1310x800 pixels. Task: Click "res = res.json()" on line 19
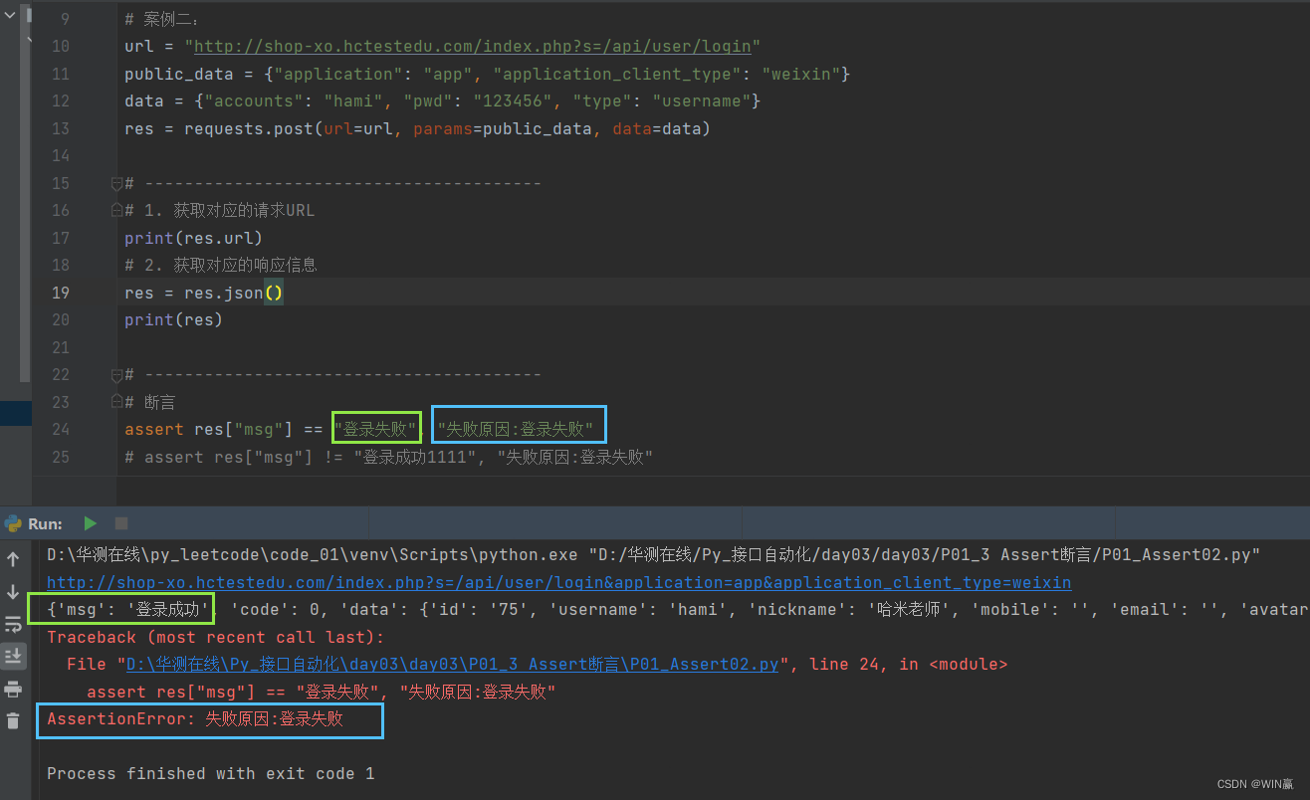coord(204,293)
